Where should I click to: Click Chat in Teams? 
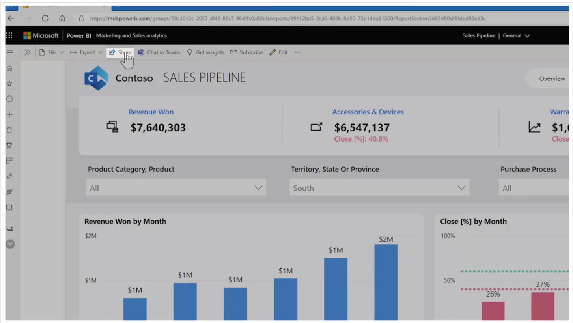coord(159,52)
